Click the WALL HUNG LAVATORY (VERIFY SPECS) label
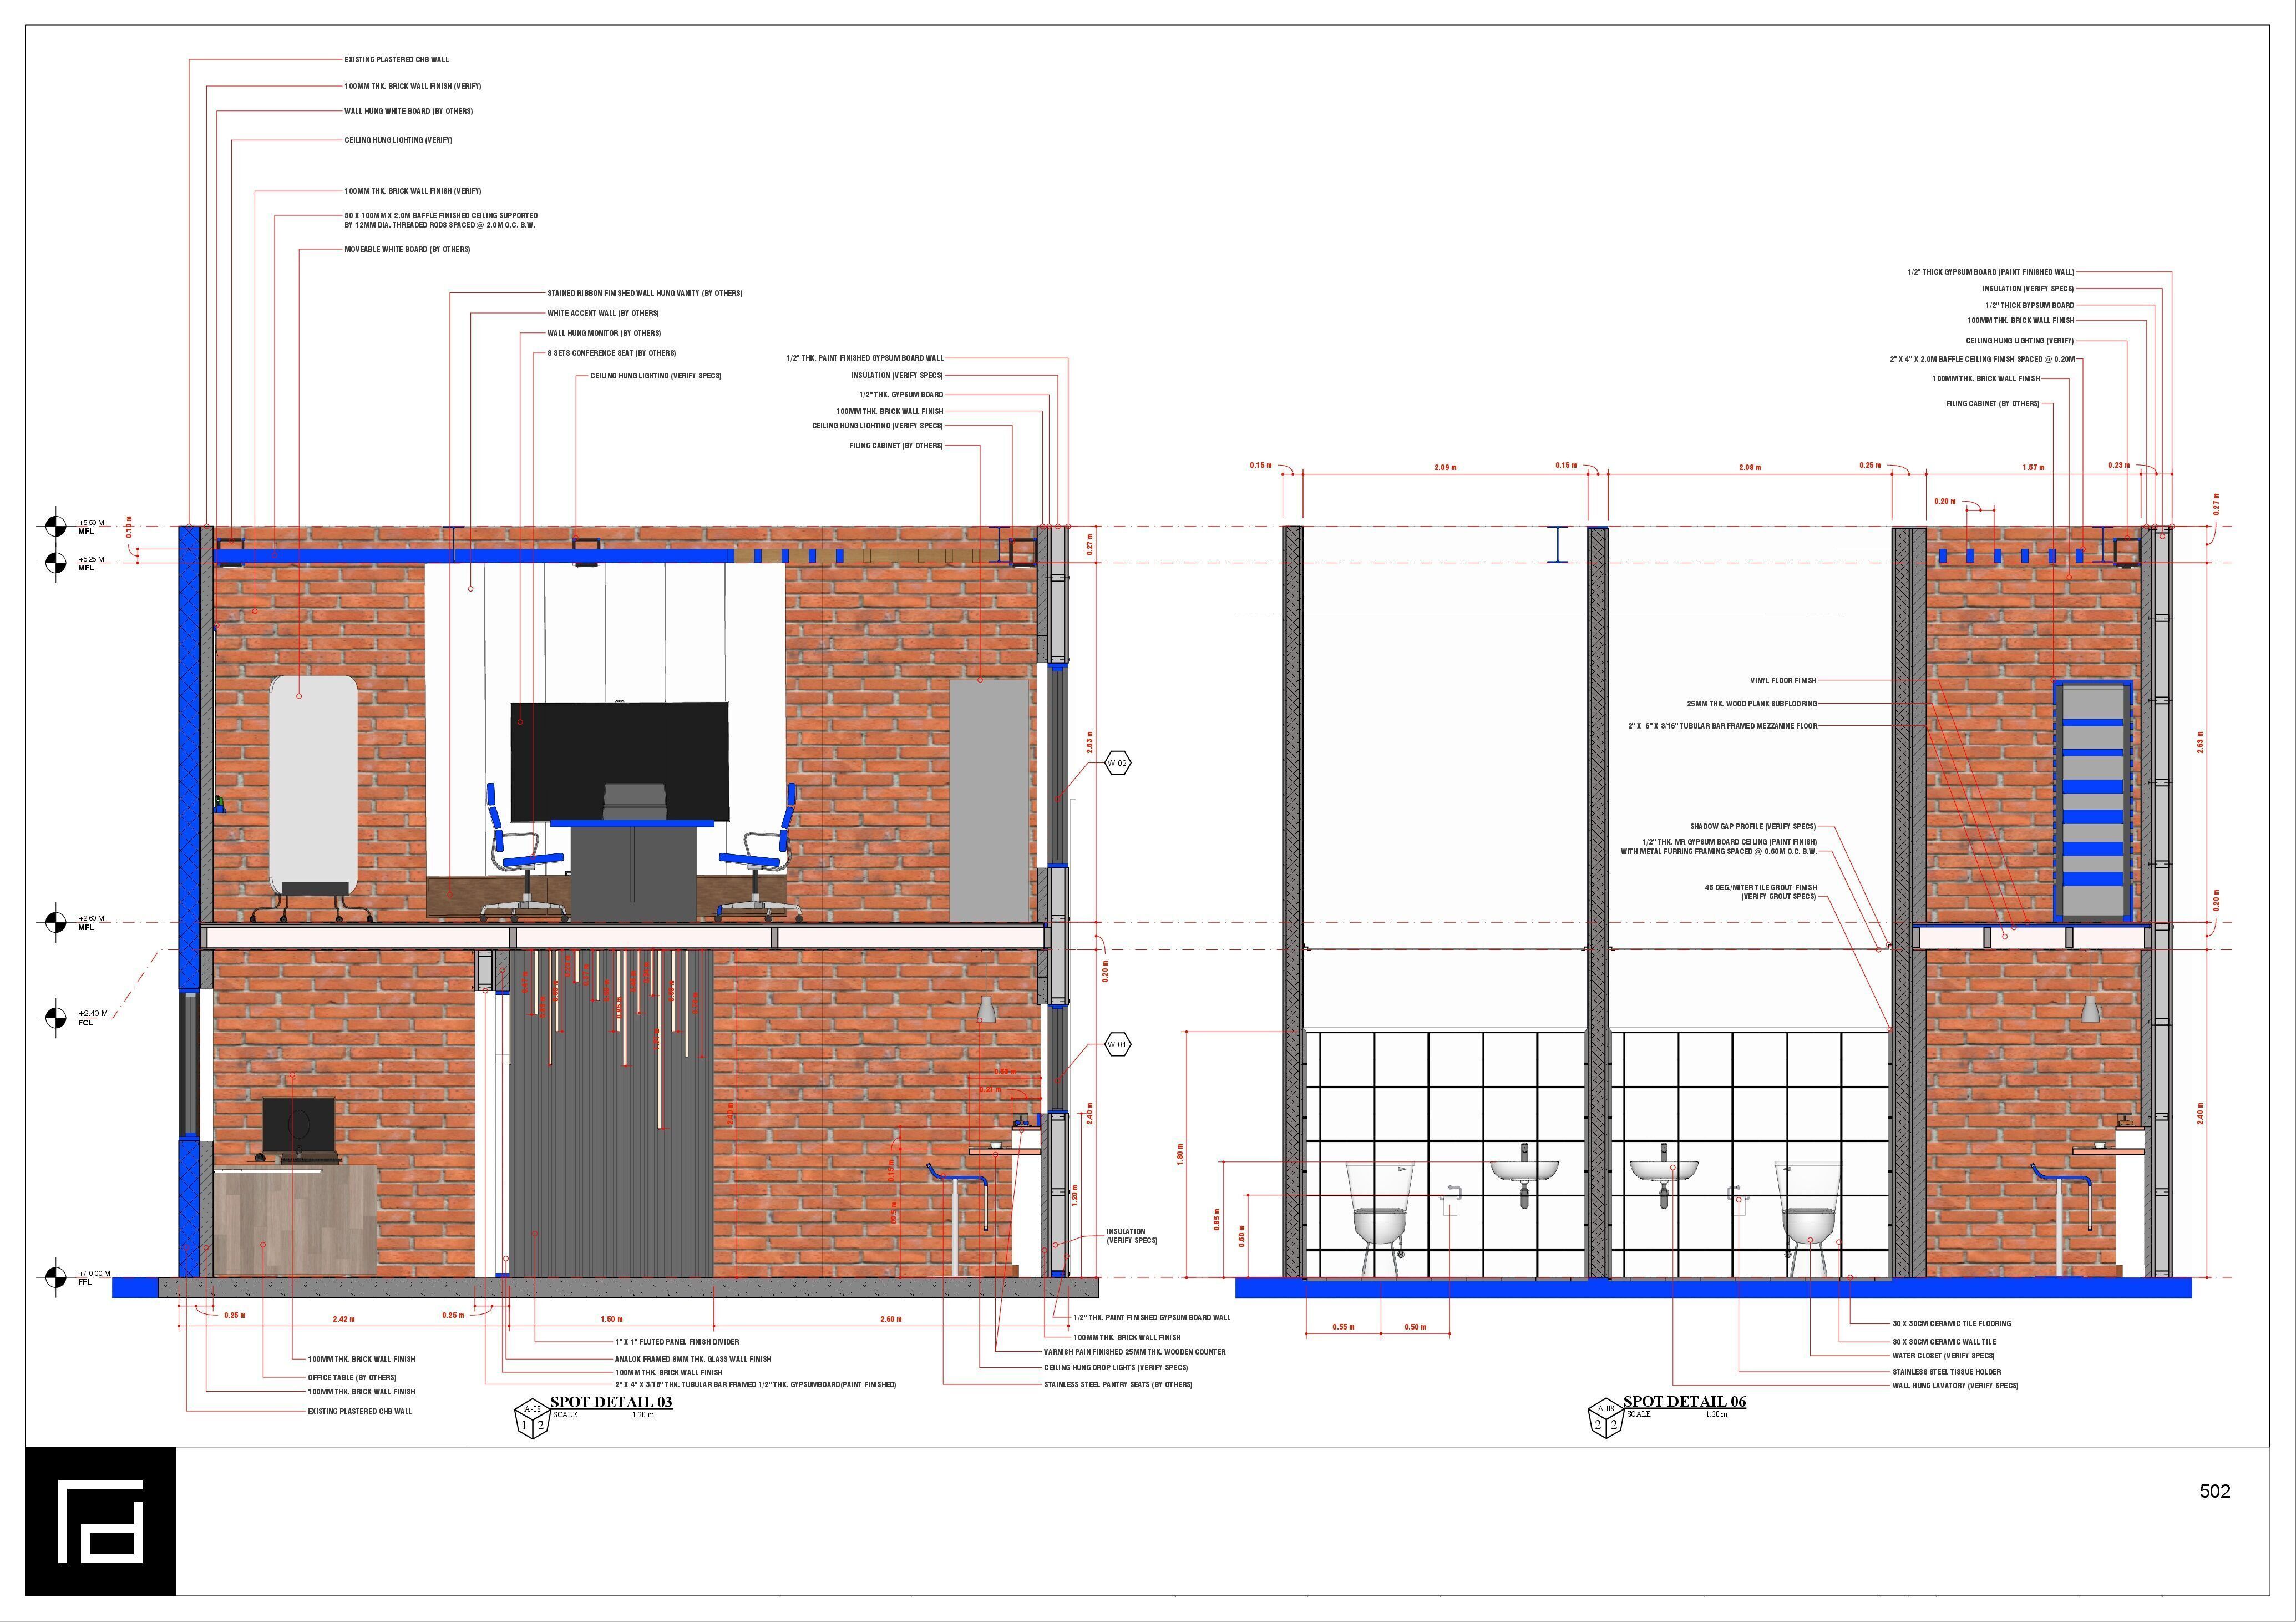The height and width of the screenshot is (1622, 2296). (1955, 1386)
